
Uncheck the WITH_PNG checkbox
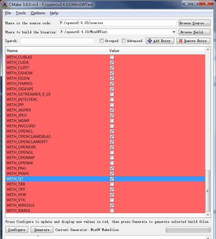click(x=112, y=168)
